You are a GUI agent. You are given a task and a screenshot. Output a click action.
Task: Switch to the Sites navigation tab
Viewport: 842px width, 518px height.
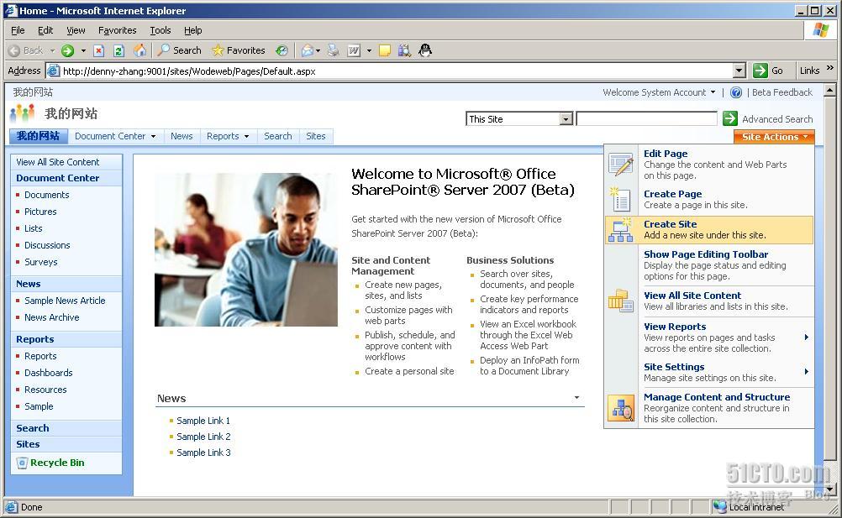click(x=316, y=136)
